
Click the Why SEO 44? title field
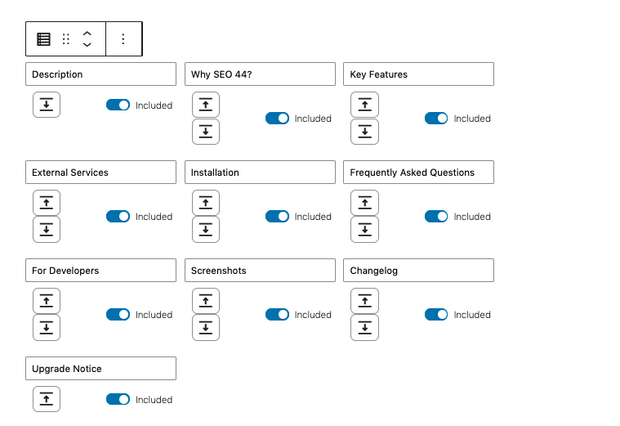pyautogui.click(x=260, y=74)
